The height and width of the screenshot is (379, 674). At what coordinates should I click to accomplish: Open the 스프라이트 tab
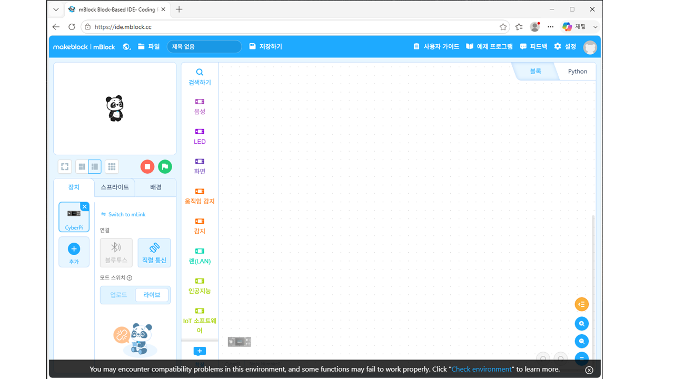tap(115, 187)
